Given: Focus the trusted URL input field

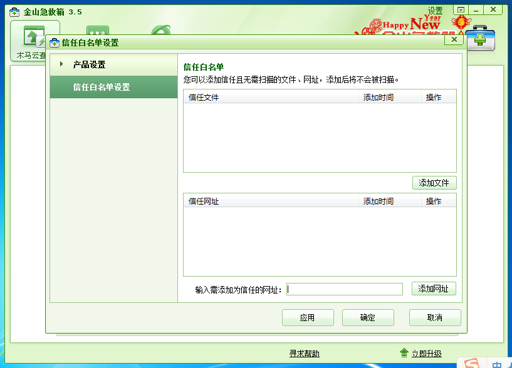Looking at the screenshot, I should pyautogui.click(x=345, y=289).
